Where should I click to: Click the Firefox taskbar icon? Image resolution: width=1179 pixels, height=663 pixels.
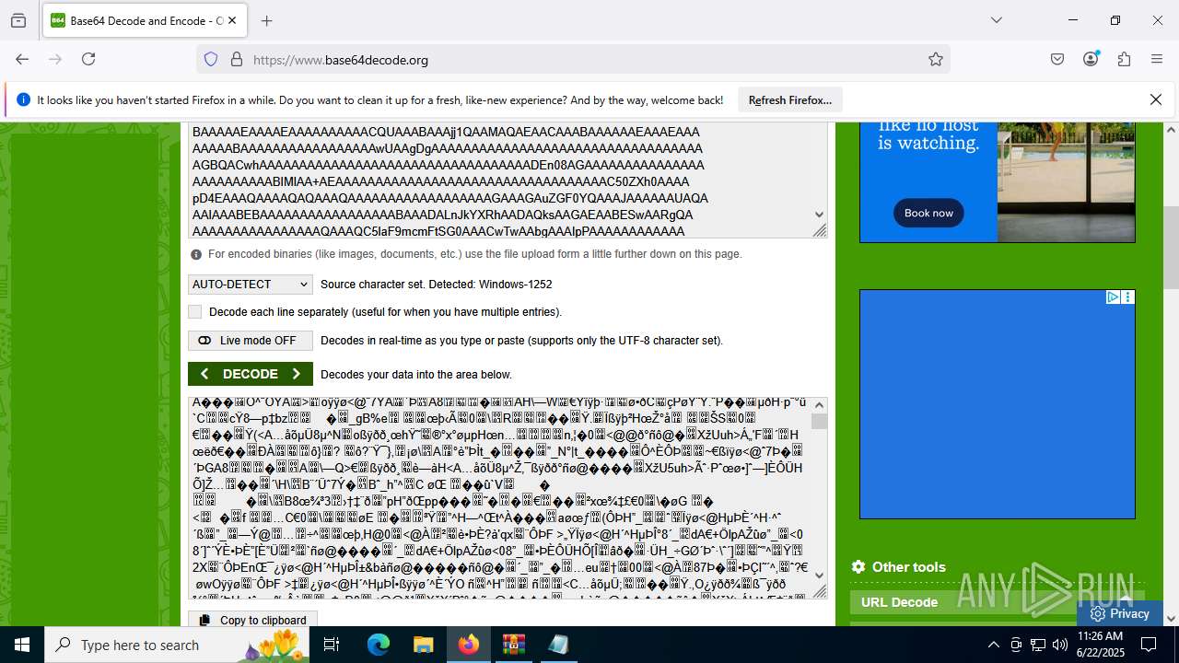[469, 645]
